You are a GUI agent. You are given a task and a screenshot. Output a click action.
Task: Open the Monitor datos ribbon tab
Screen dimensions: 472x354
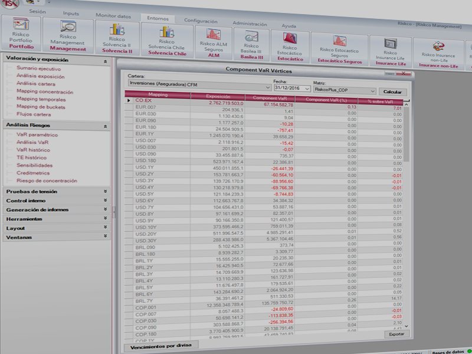point(113,16)
